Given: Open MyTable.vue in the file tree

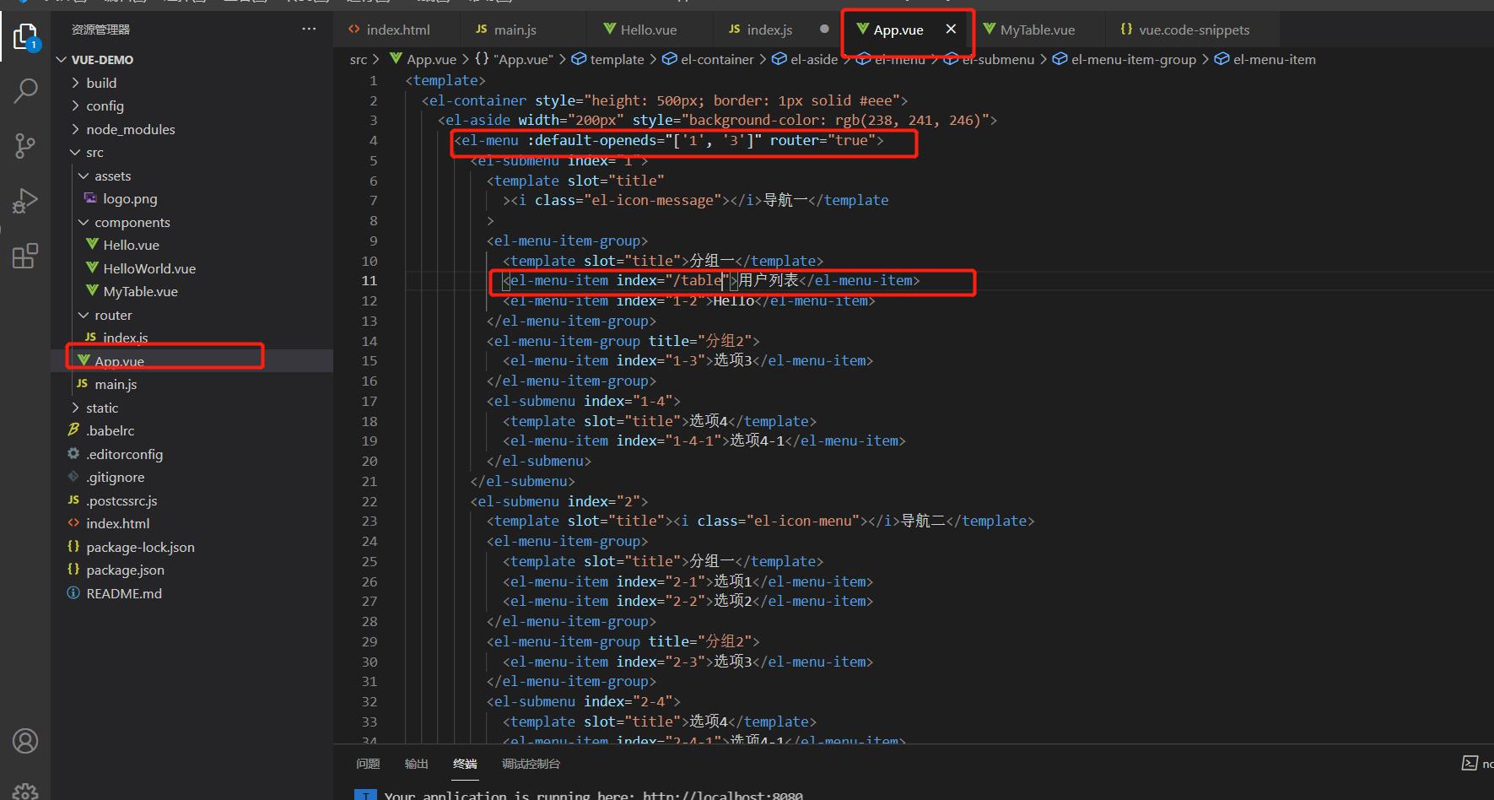Looking at the screenshot, I should point(140,291).
